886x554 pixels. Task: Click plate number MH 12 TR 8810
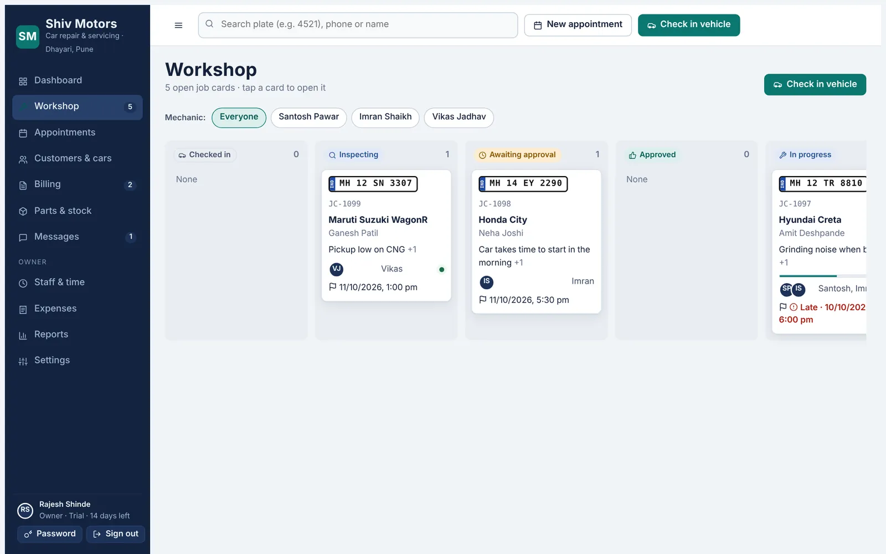pos(823,184)
